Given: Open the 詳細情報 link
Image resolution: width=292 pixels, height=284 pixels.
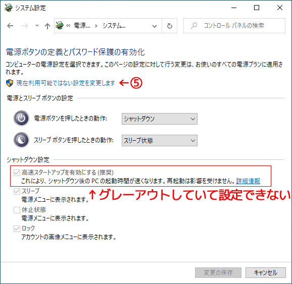Looking at the screenshot, I should pyautogui.click(x=248, y=181).
